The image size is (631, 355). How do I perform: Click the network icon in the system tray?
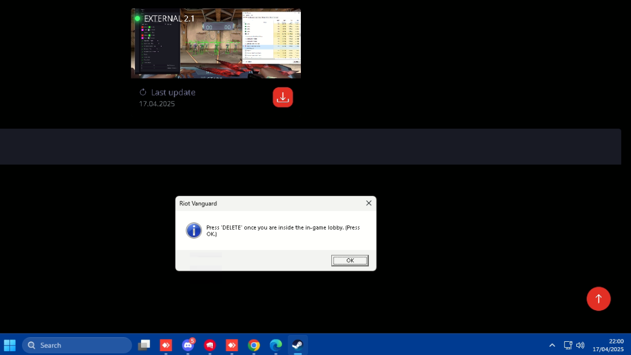[x=567, y=345]
